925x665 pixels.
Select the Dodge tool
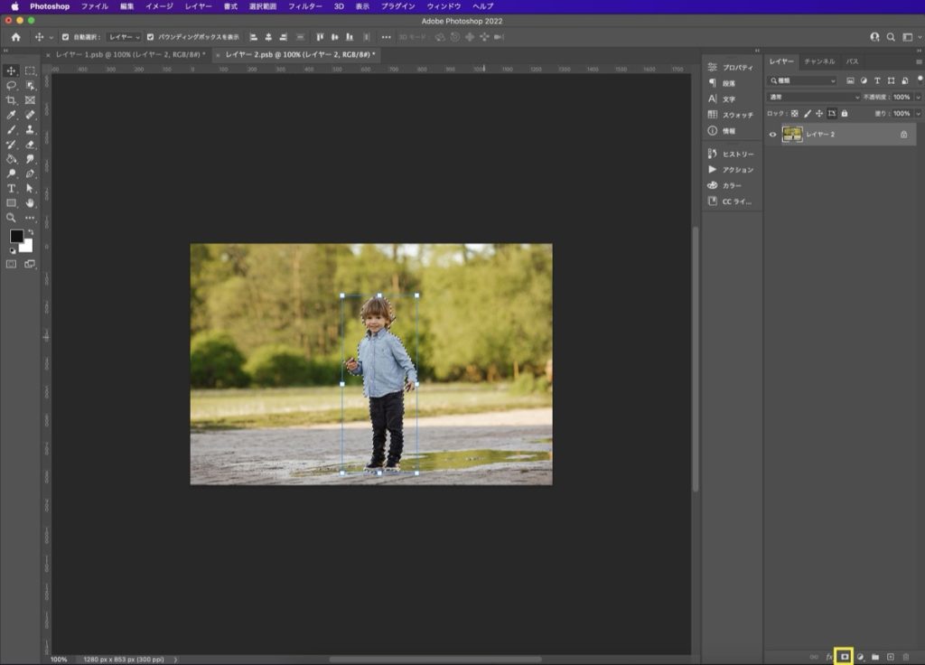click(x=11, y=173)
